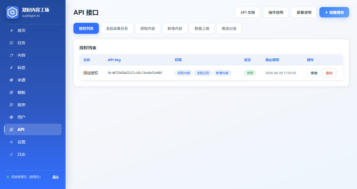
Task: Click the 设置 gear icon in sidebar
Action: coord(11,142)
